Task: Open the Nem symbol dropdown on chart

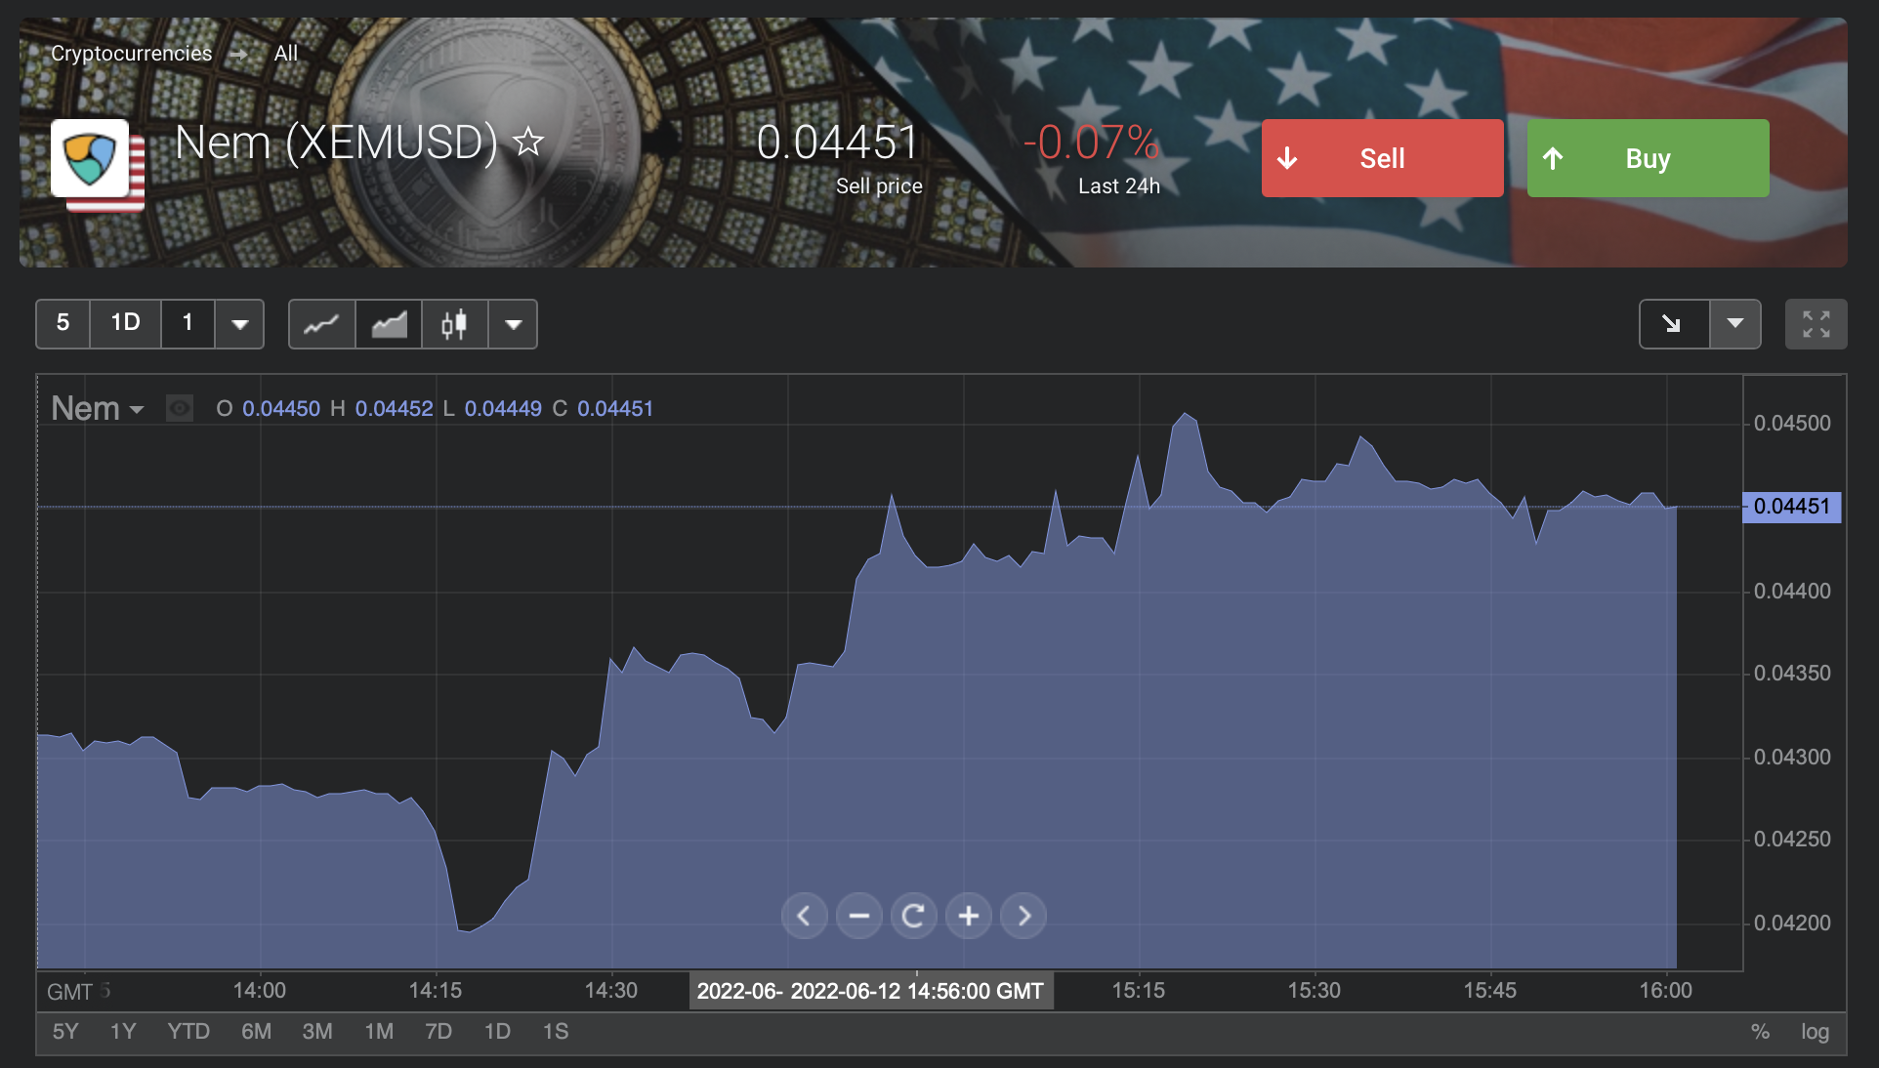Action: point(98,408)
